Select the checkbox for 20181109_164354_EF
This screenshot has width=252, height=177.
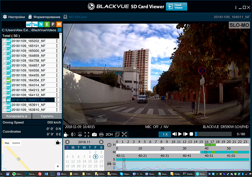pyautogui.click(x=4, y=80)
